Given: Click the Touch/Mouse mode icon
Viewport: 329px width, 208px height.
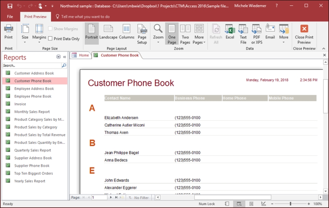Looking at the screenshot, I should (x=40, y=6).
